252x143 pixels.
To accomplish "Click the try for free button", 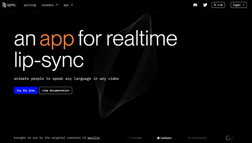I will tap(26, 90).
